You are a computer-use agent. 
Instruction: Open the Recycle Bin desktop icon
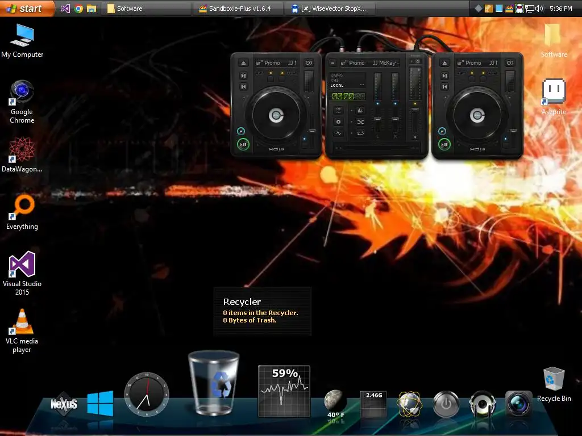click(x=554, y=384)
